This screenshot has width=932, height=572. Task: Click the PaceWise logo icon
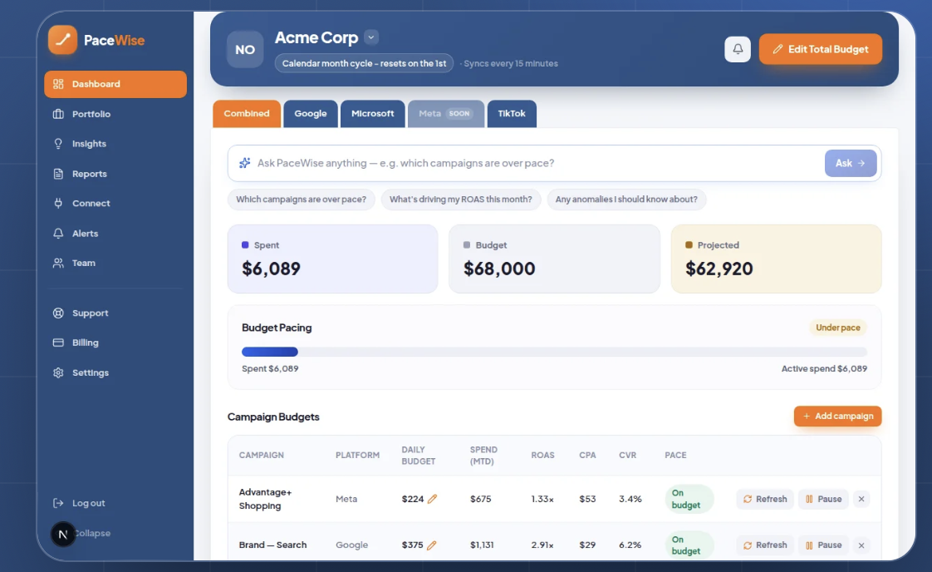62,40
